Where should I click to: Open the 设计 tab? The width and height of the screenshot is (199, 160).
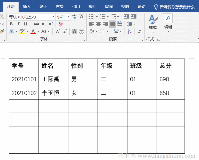(43, 7)
